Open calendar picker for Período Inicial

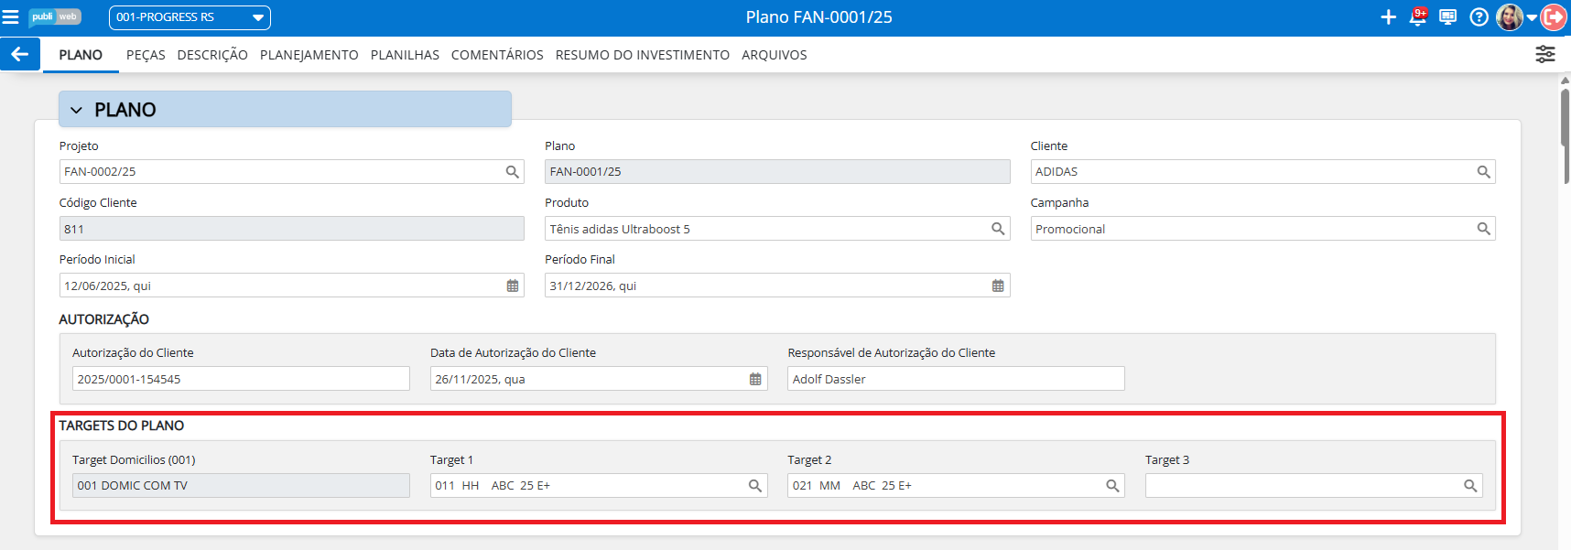(x=513, y=286)
